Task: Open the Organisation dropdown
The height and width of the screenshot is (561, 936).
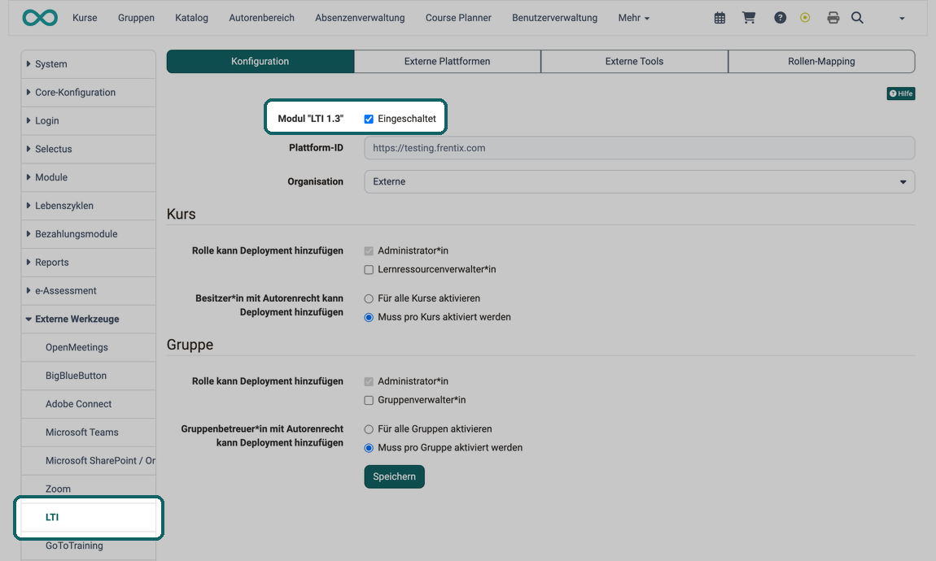Action: coord(639,182)
